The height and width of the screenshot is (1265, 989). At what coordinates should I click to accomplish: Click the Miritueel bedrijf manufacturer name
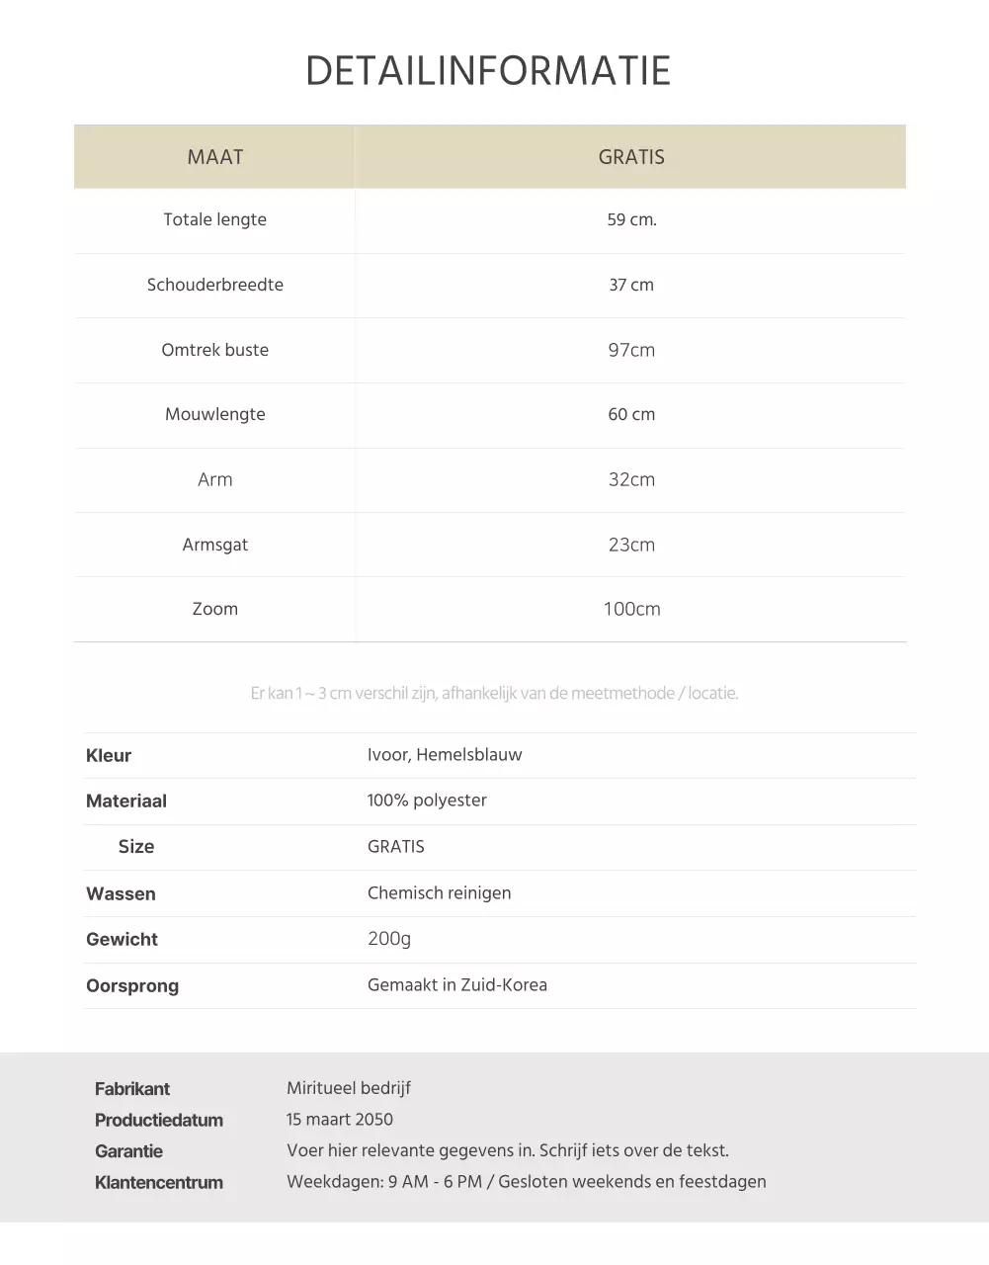point(349,1088)
